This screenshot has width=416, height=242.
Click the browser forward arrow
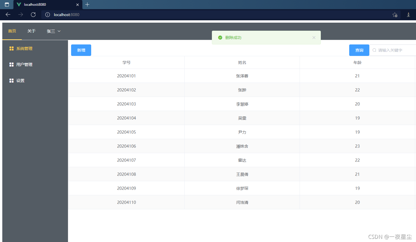[21, 15]
